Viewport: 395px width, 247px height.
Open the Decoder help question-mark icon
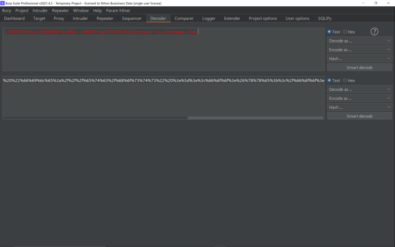[x=374, y=32]
